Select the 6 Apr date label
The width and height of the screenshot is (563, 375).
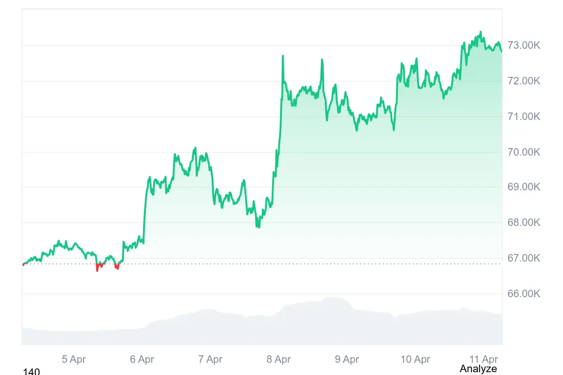(142, 360)
